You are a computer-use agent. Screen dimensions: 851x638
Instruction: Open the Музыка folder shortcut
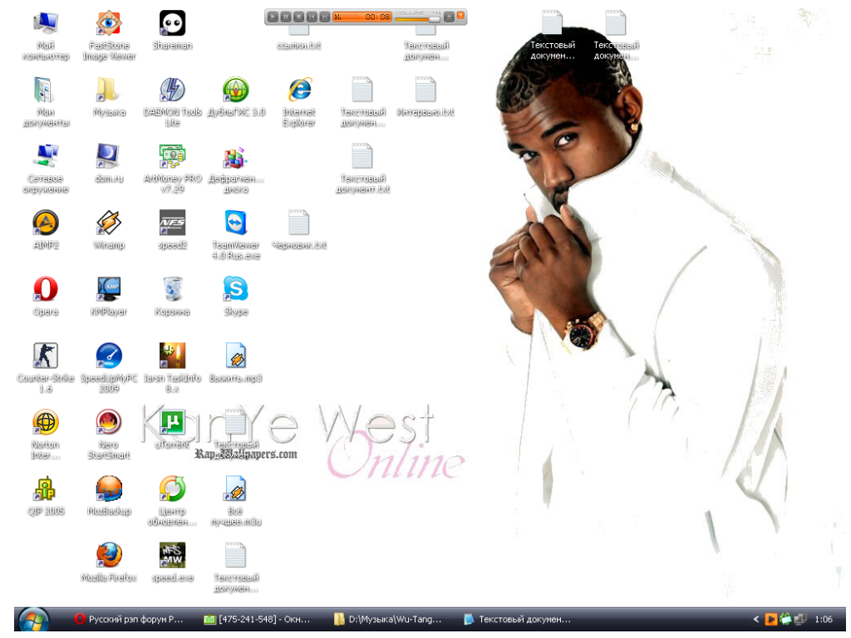tap(109, 96)
